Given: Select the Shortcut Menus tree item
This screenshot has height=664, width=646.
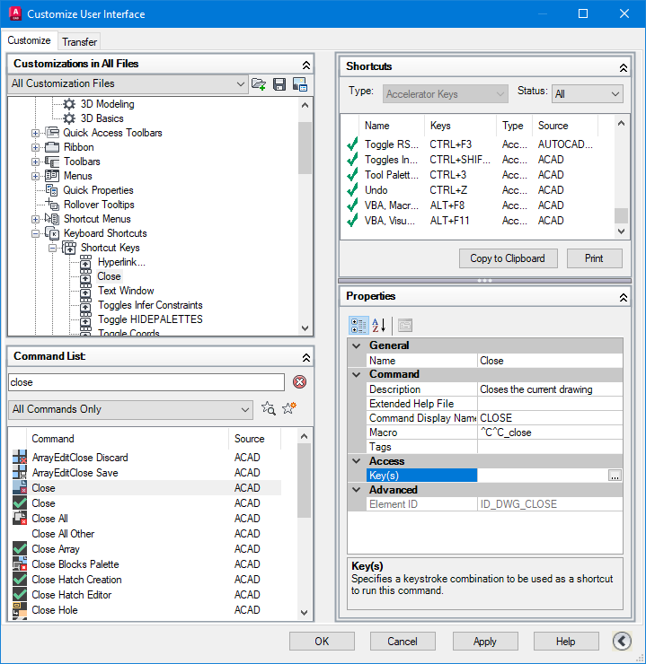Looking at the screenshot, I should 97,219.
